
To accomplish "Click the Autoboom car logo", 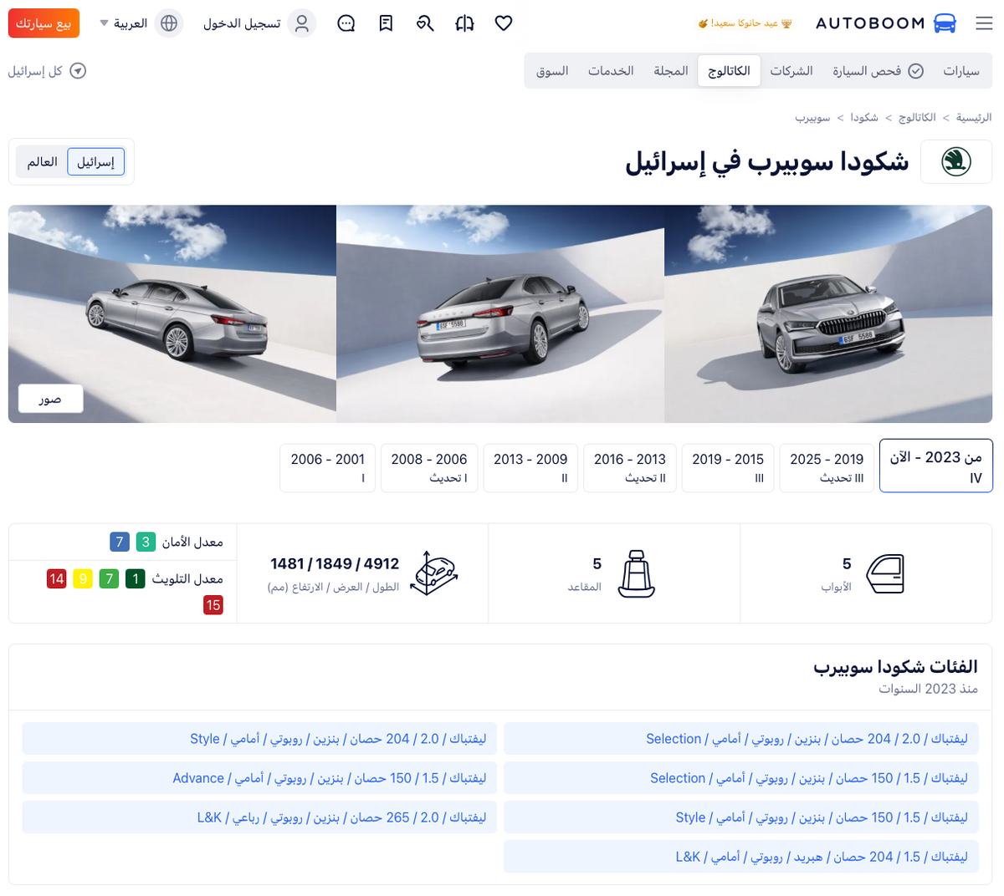I will click(x=945, y=23).
